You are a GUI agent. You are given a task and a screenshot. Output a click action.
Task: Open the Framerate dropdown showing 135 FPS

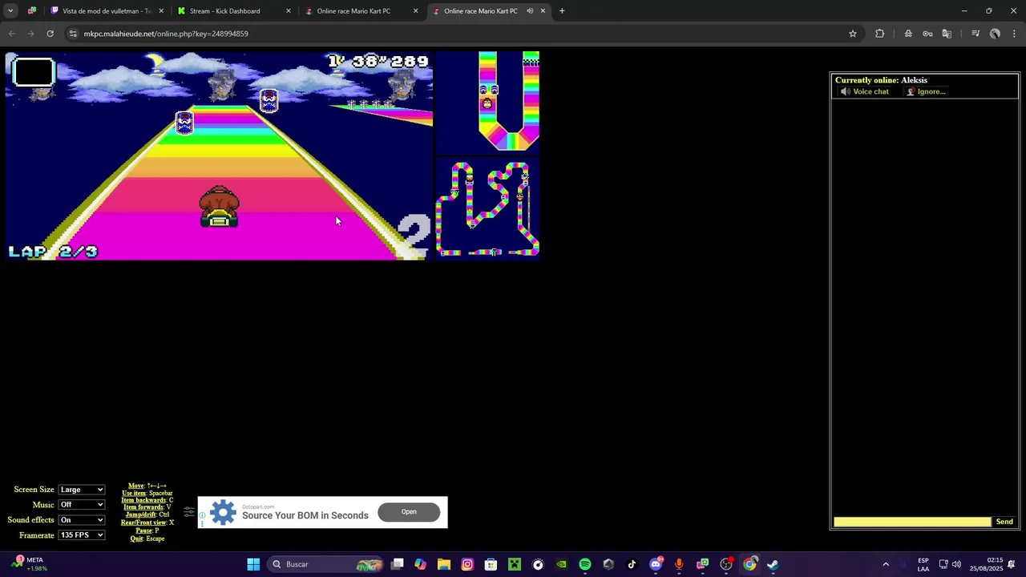point(82,535)
